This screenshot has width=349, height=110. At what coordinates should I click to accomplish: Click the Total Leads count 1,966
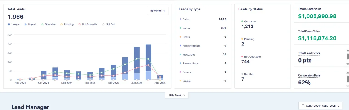(15, 17)
